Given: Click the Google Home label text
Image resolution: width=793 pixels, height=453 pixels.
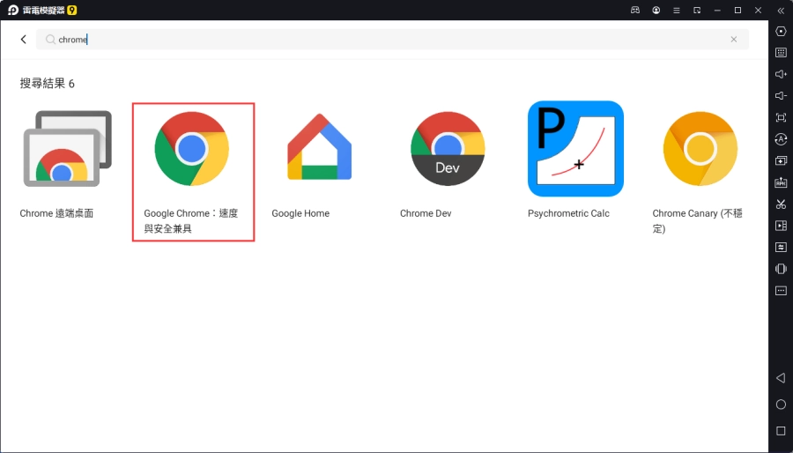Looking at the screenshot, I should tap(300, 213).
